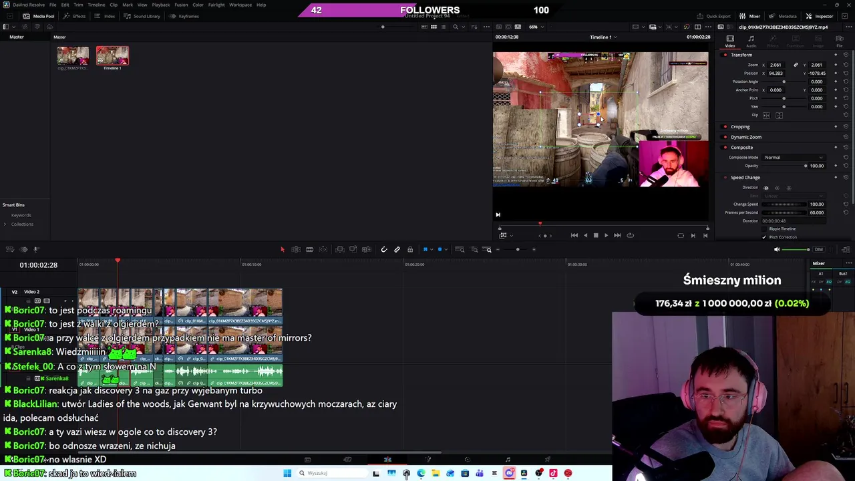Viewport: 855px width, 481px height.
Task: Switch to the Inspector Video tab
Action: coord(730,41)
